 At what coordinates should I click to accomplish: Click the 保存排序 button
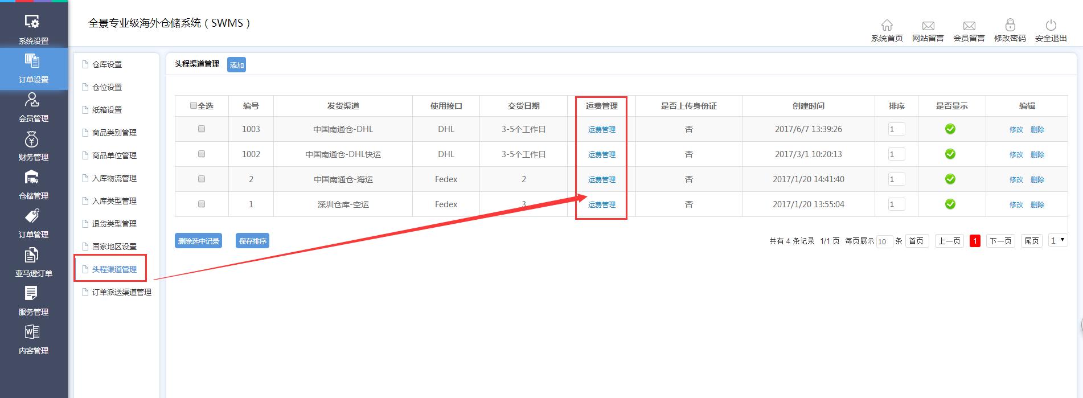tap(252, 241)
